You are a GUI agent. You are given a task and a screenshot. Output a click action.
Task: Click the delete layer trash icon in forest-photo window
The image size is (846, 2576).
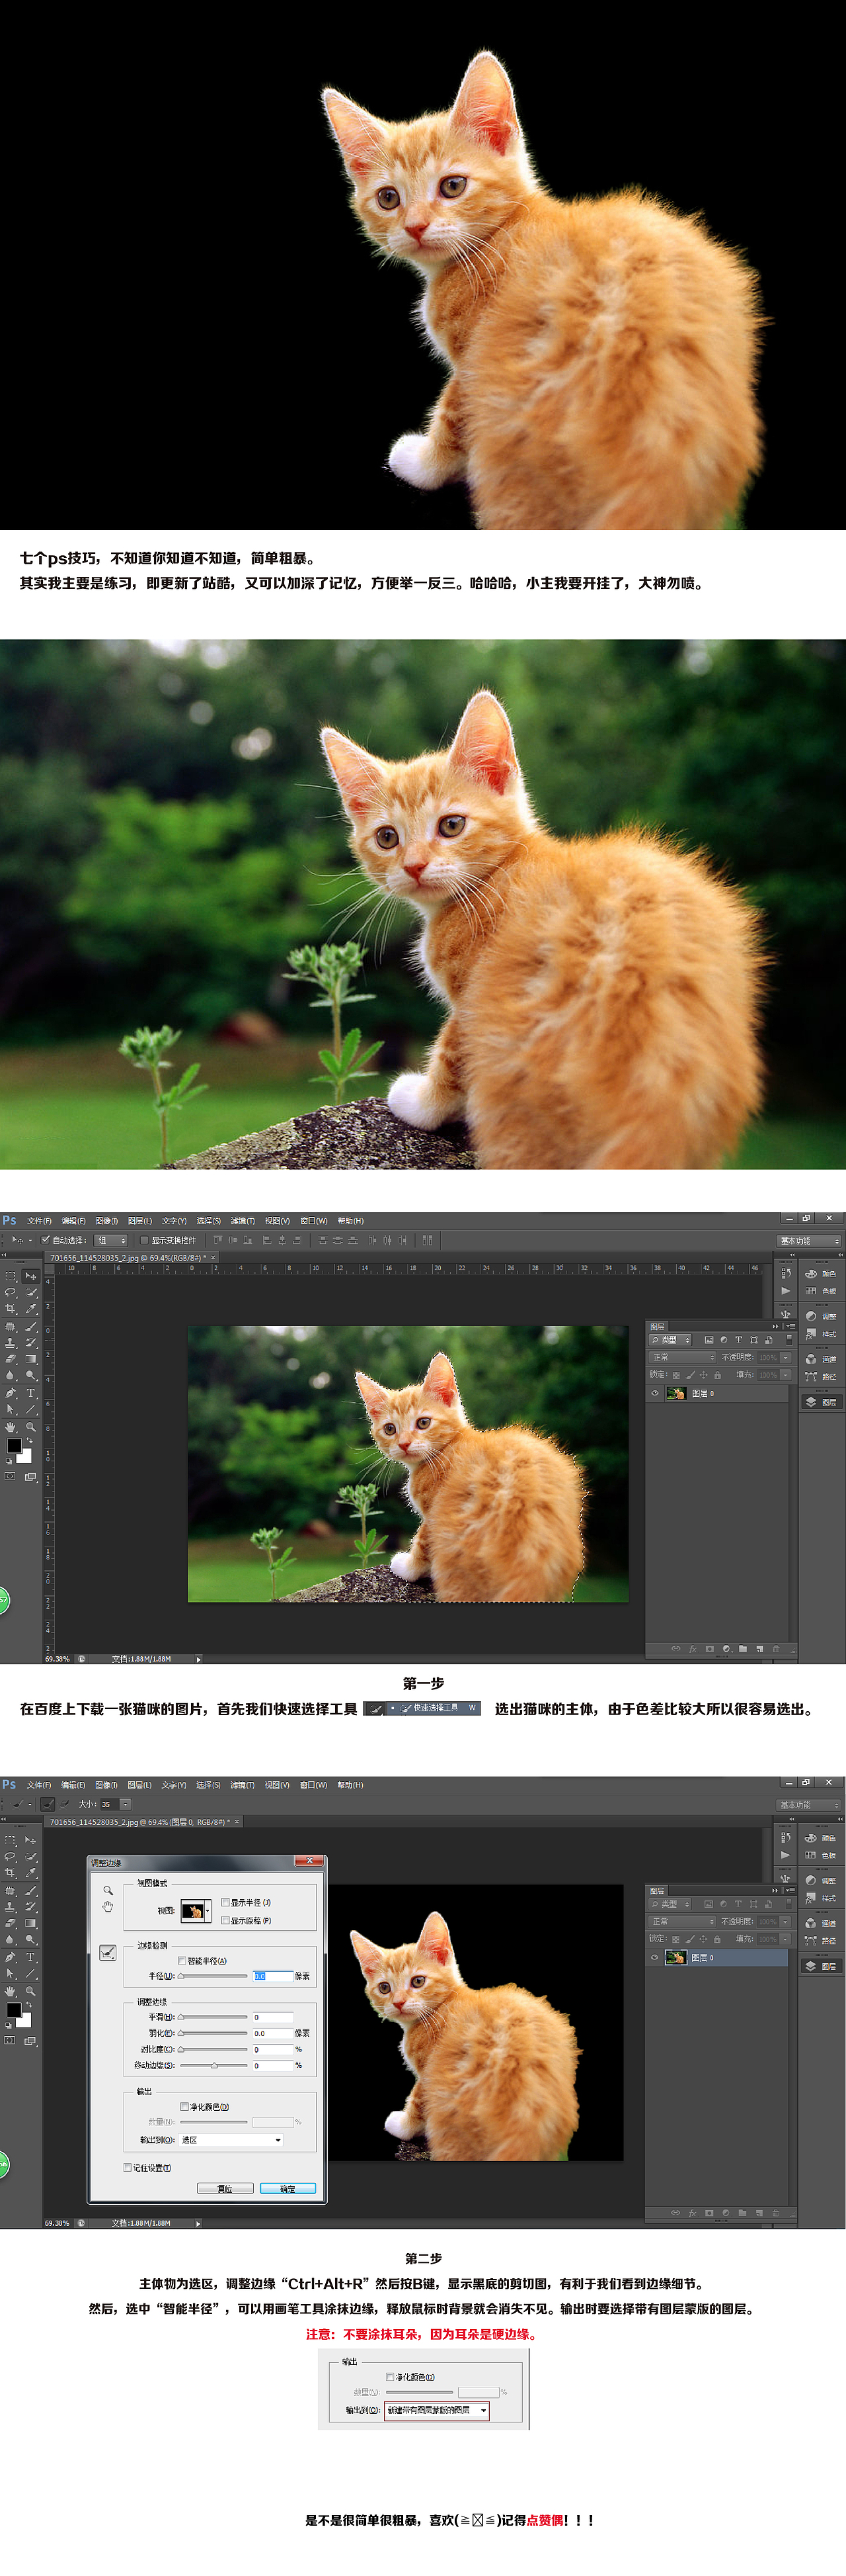point(776,1649)
